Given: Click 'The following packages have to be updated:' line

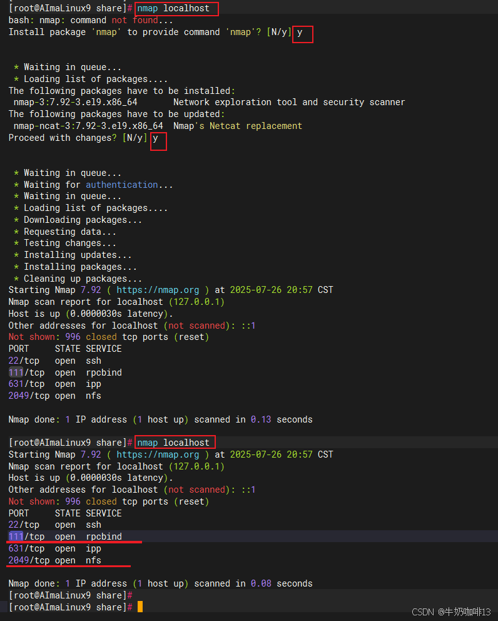Looking at the screenshot, I should click(x=117, y=114).
